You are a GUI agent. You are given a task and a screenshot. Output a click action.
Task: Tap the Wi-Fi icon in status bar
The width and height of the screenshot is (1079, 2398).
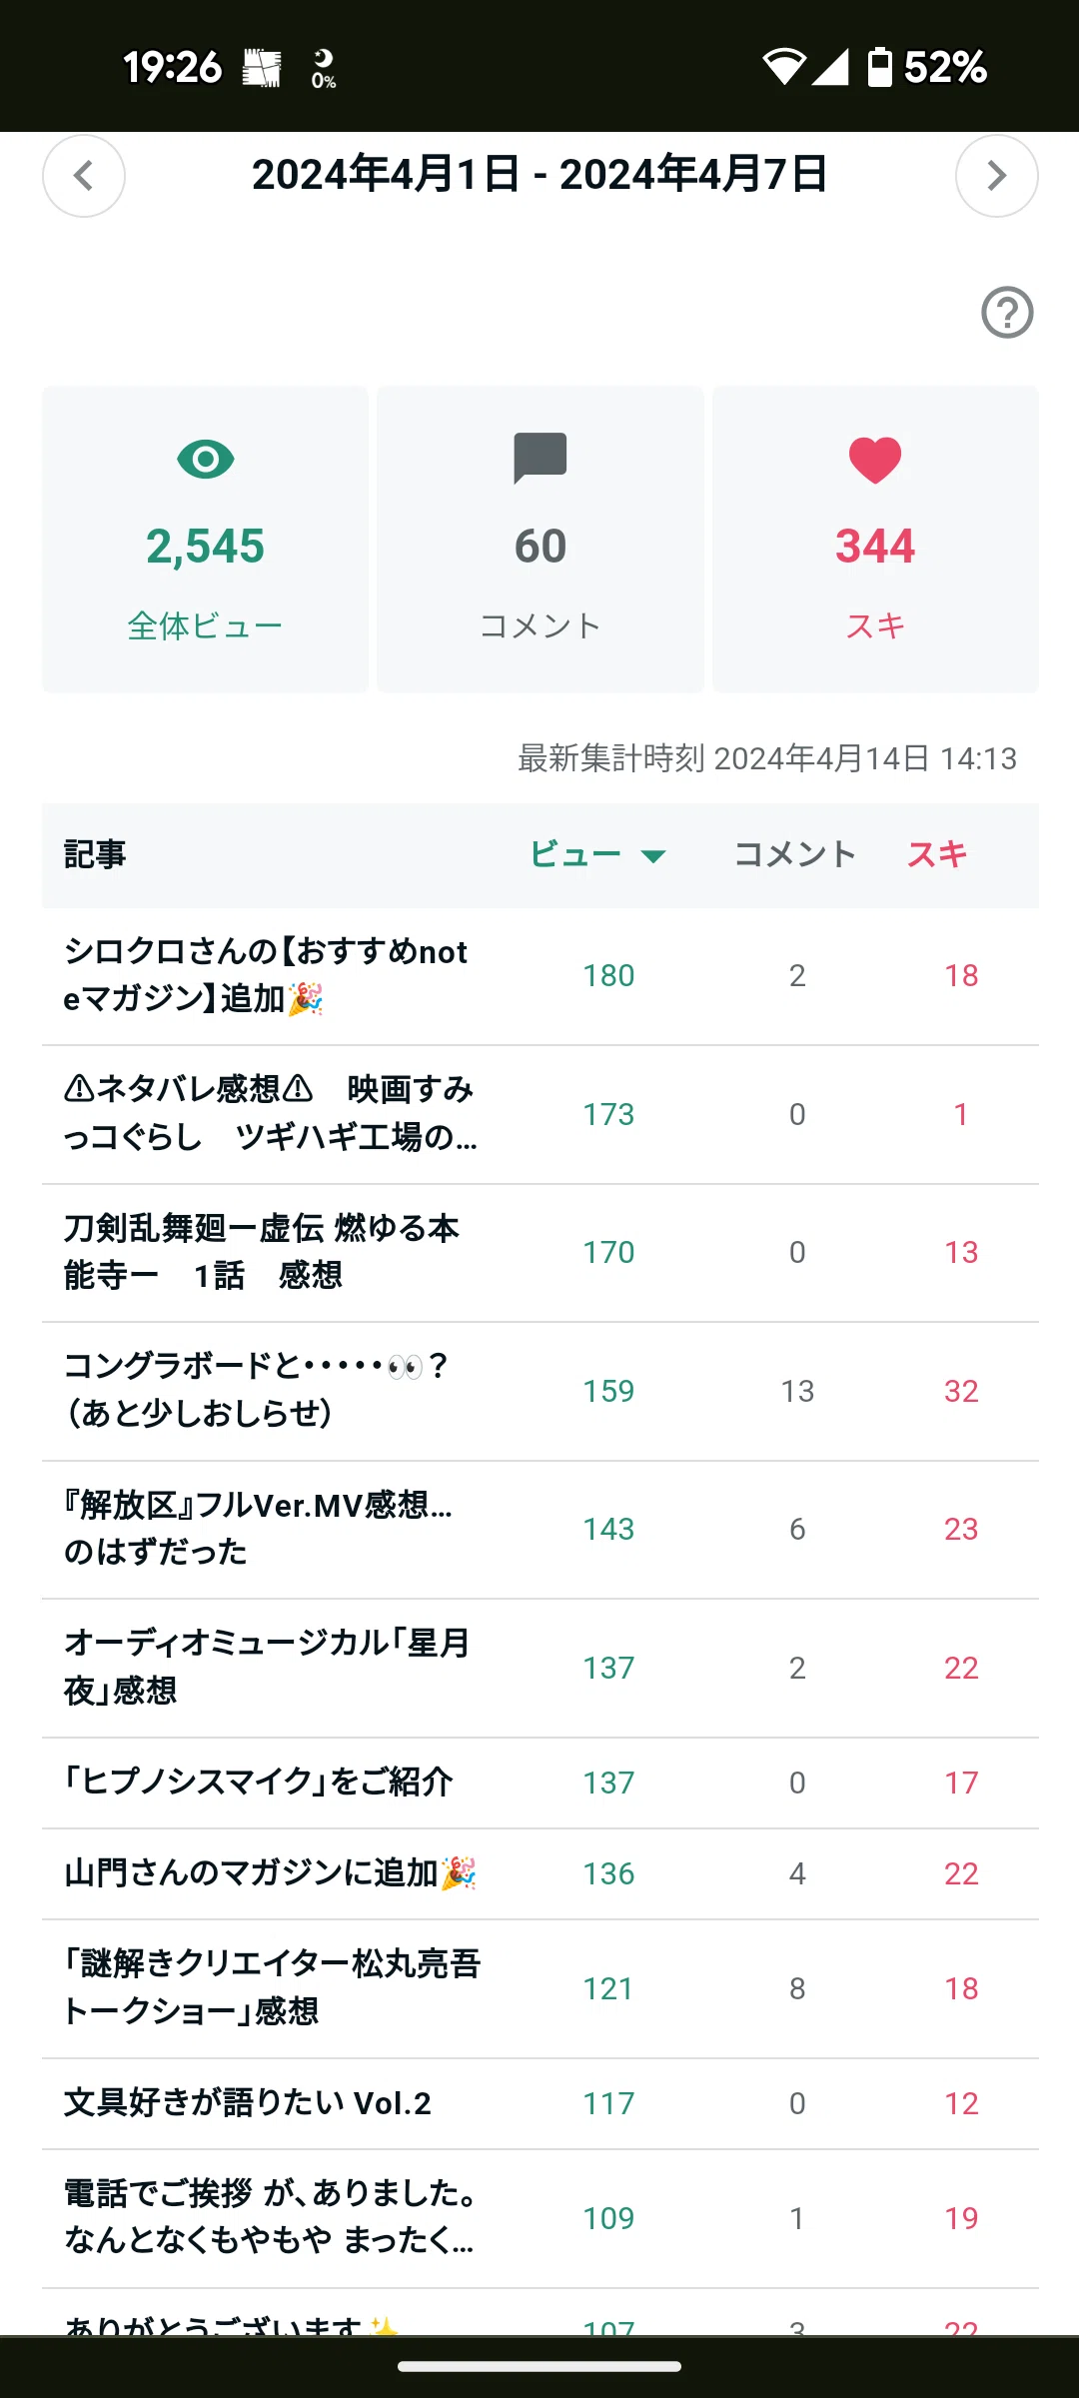784,67
